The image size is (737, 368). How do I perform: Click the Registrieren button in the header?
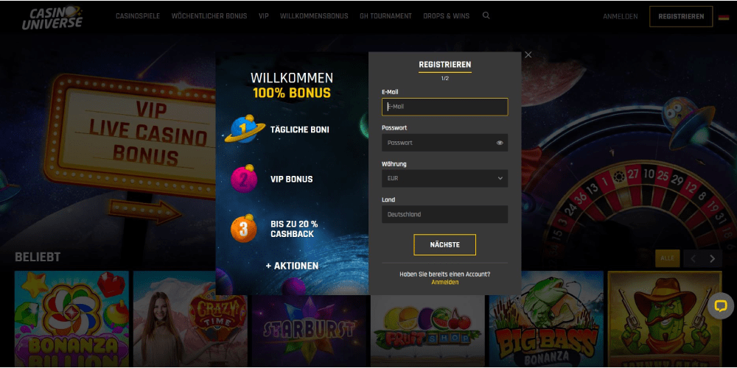[681, 16]
